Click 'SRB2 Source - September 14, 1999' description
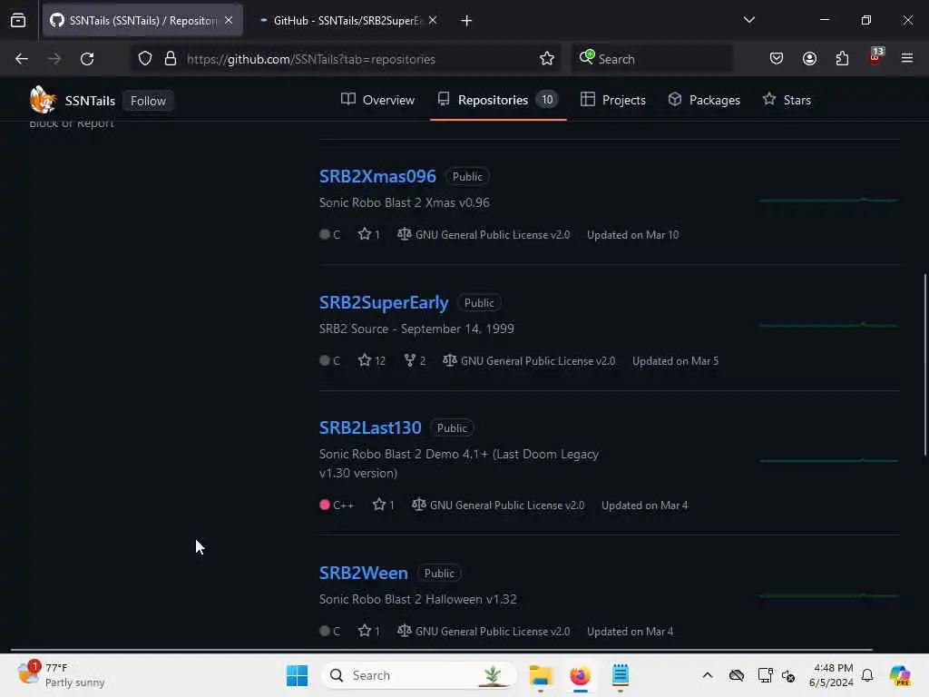The width and height of the screenshot is (929, 697). (x=416, y=329)
